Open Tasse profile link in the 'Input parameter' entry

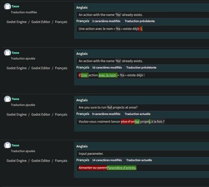(x=15, y=145)
